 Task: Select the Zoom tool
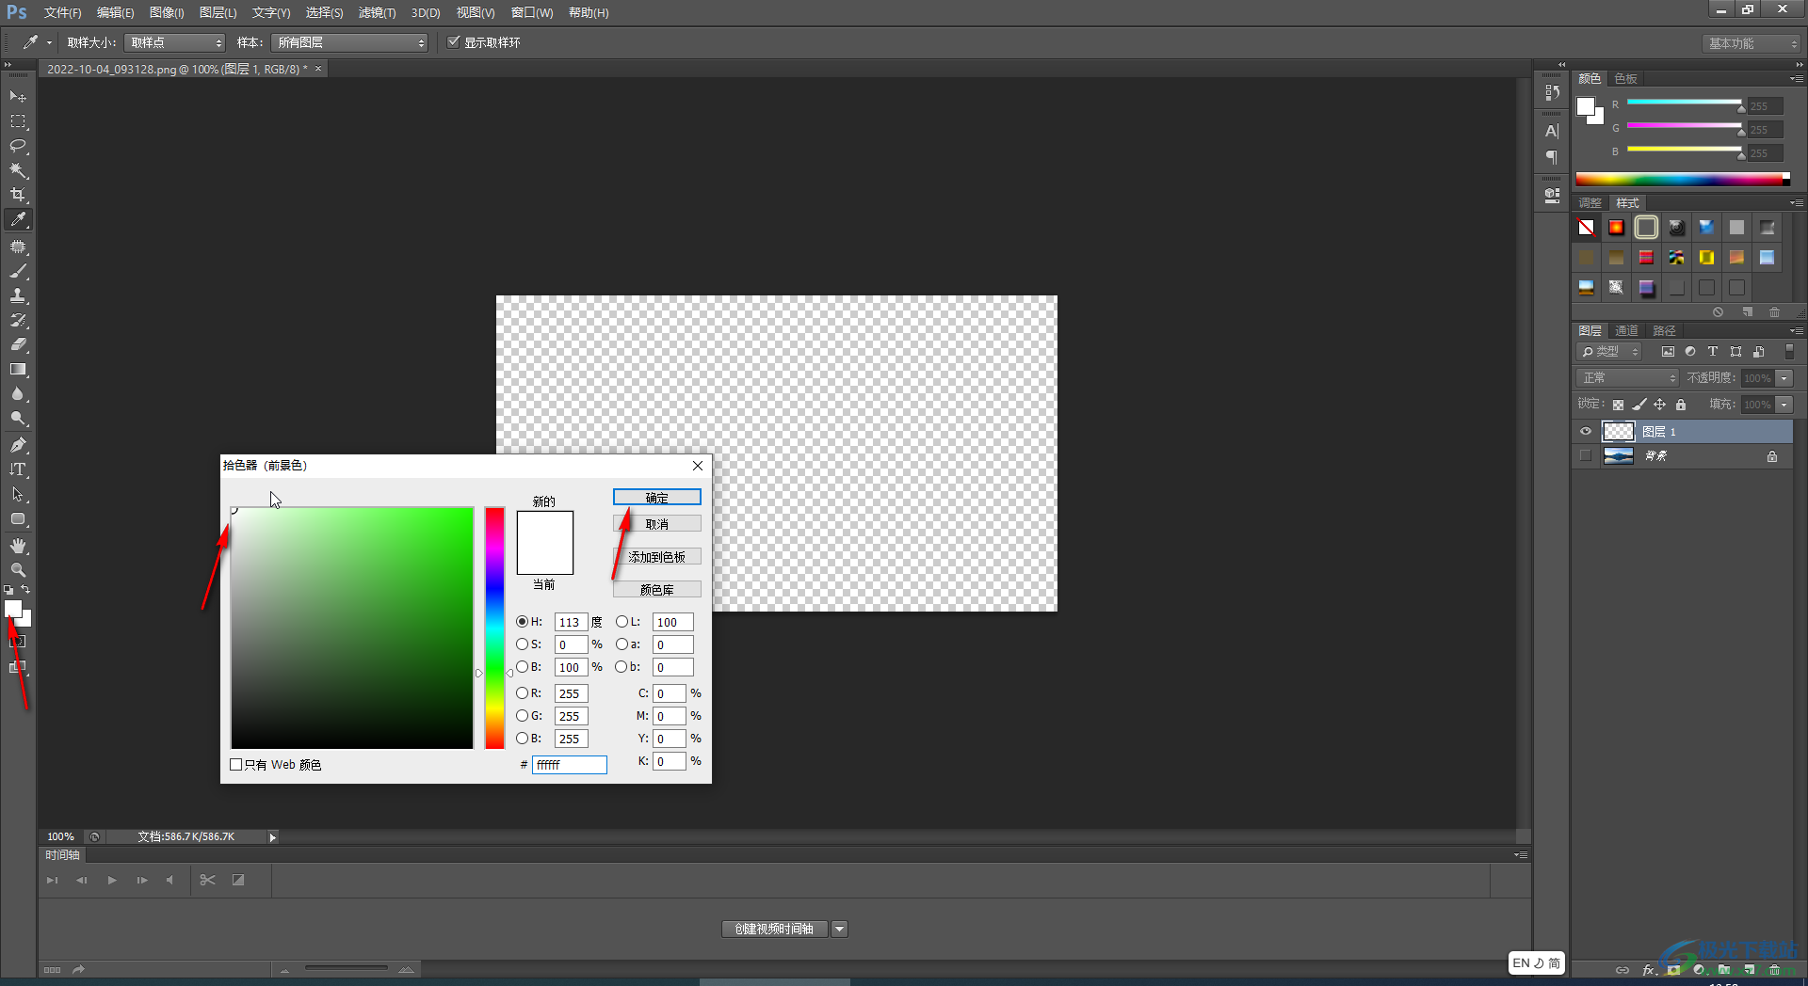18,570
